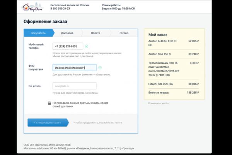
Task: Click the Нужен для авторизации phone hint
Action: (87, 55)
